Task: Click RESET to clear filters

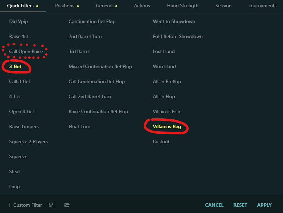Action: pyautogui.click(x=240, y=205)
